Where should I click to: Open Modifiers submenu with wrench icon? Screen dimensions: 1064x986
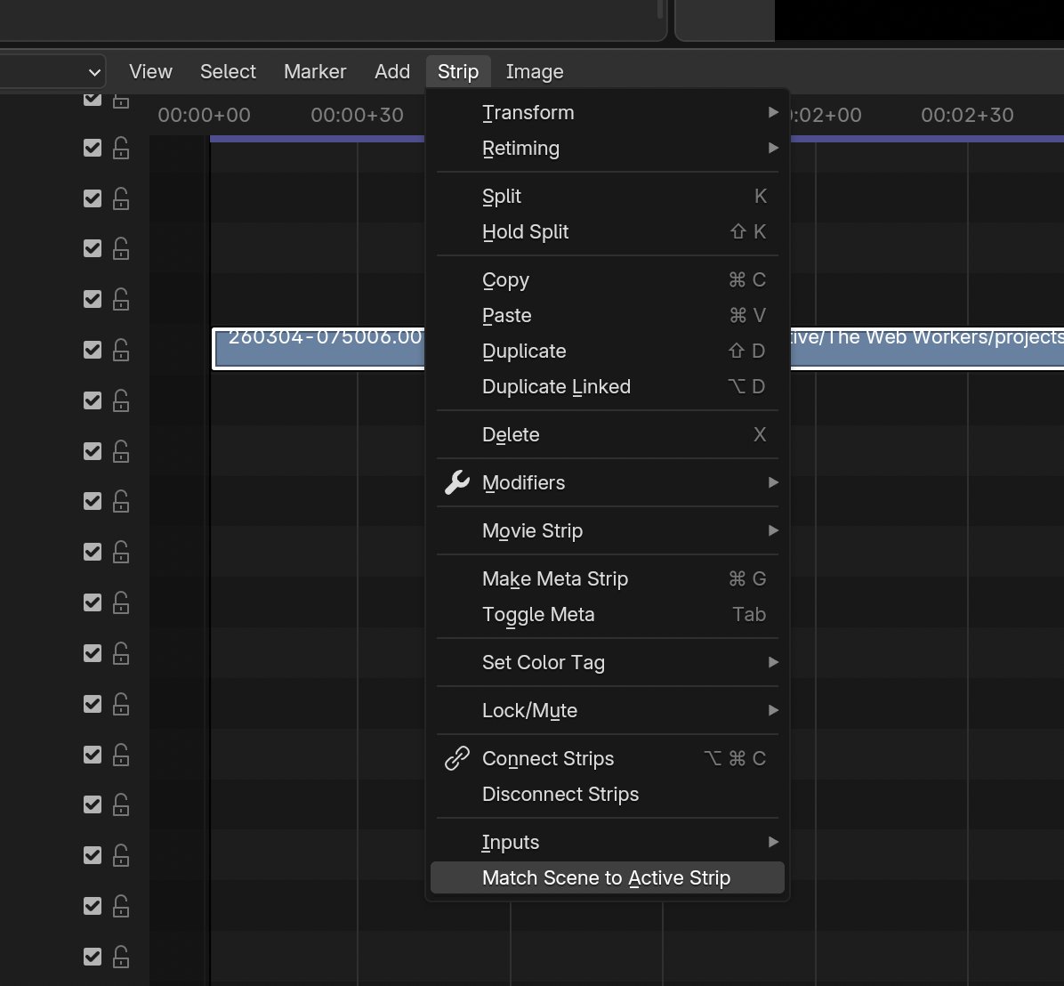tap(608, 482)
